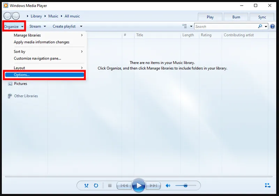Click the Windows Media Player title icon
Image resolution: width=279 pixels, height=196 pixels.
pyautogui.click(x=6, y=6)
